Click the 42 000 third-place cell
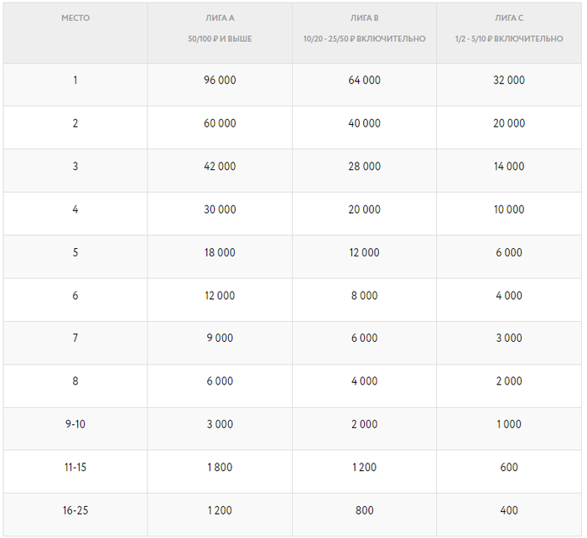Viewport: 587px width, 538px height. pos(220,166)
